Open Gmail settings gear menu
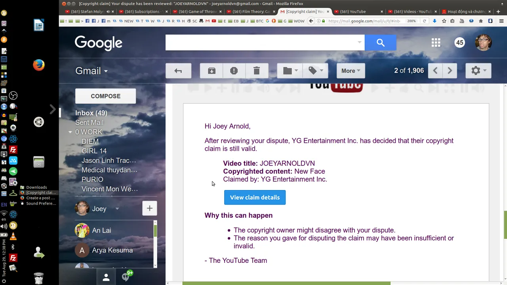The image size is (507, 285). 478,71
